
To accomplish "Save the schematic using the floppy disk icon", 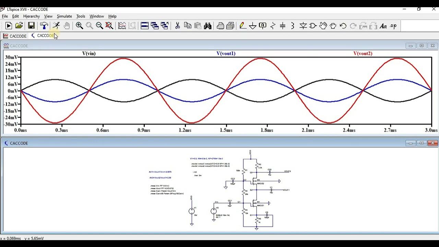I will pyautogui.click(x=31, y=26).
